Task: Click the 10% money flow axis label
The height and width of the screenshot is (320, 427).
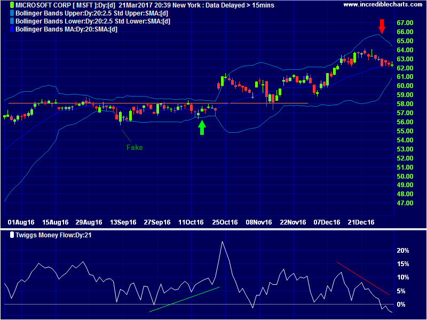Action: click(x=403, y=277)
